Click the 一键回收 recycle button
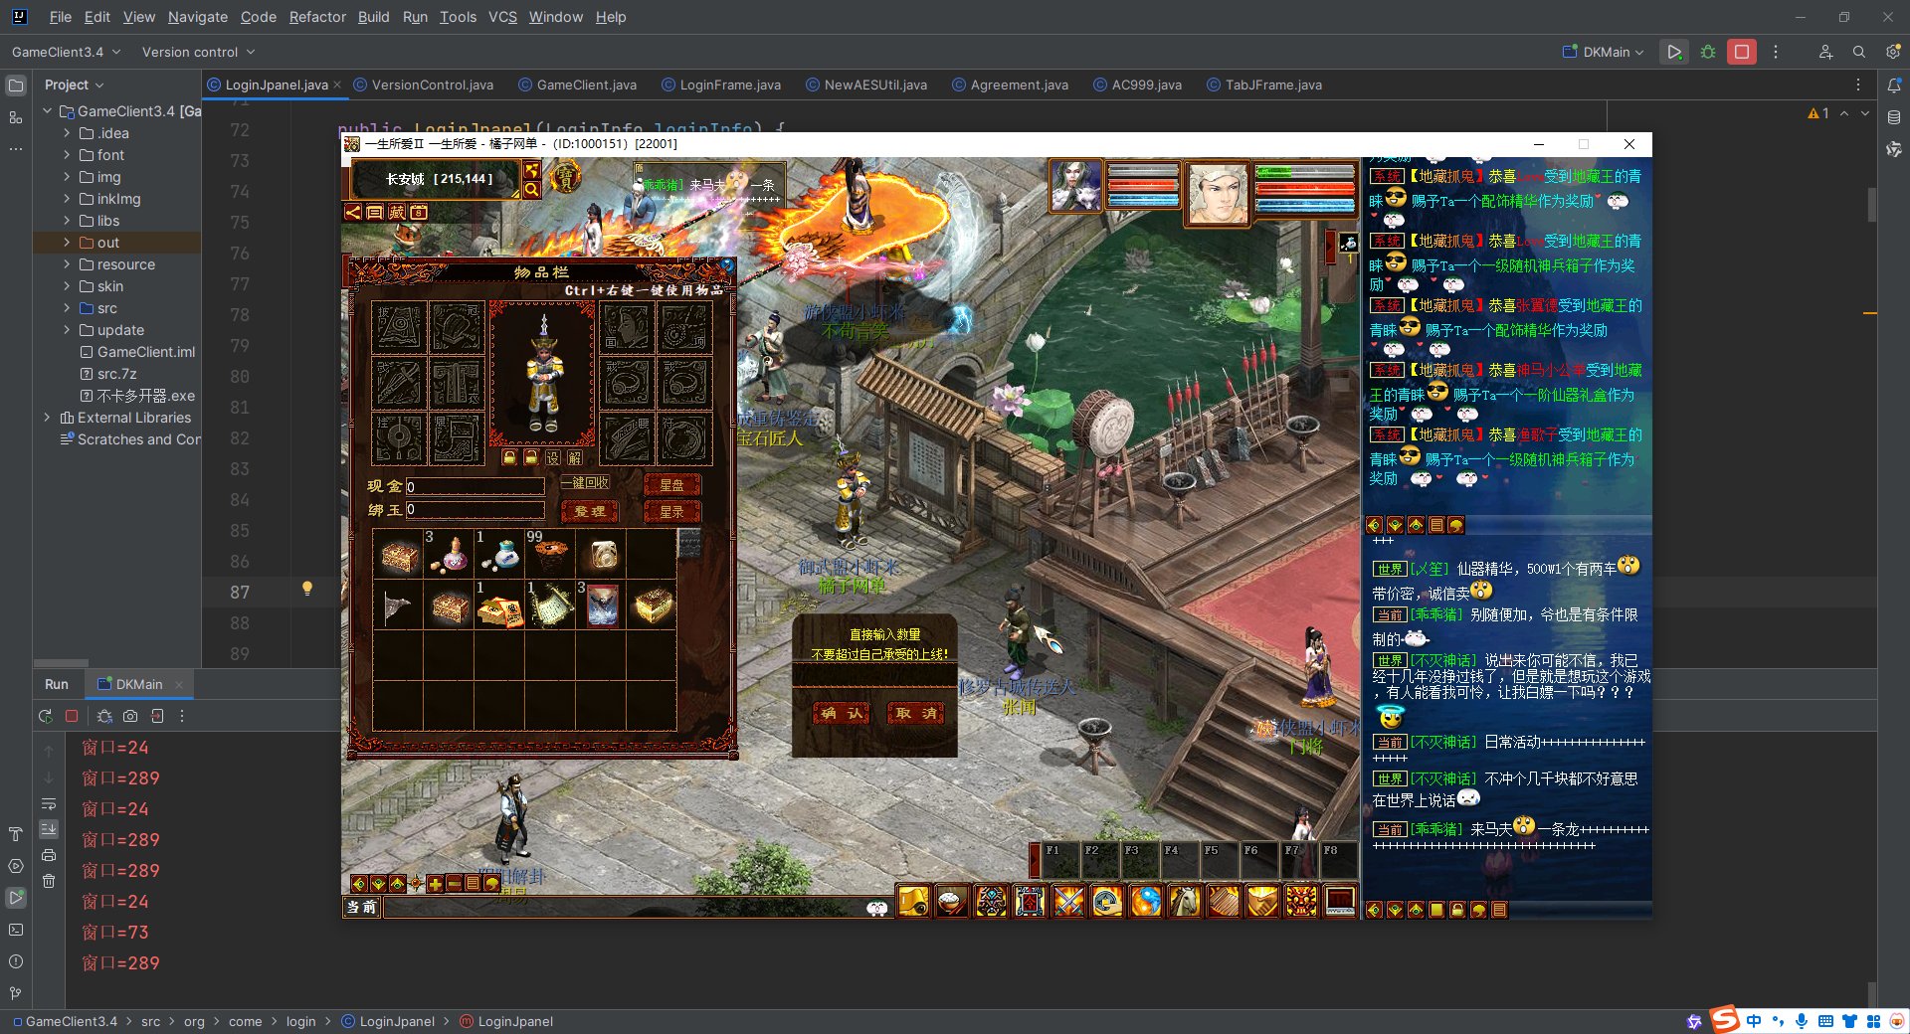Image resolution: width=1910 pixels, height=1034 pixels. (585, 483)
